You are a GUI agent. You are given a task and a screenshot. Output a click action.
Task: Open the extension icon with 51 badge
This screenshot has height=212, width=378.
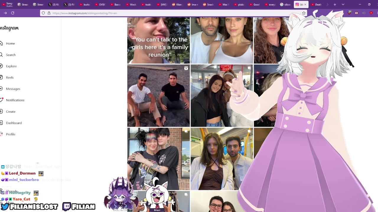pyautogui.click(x=349, y=13)
